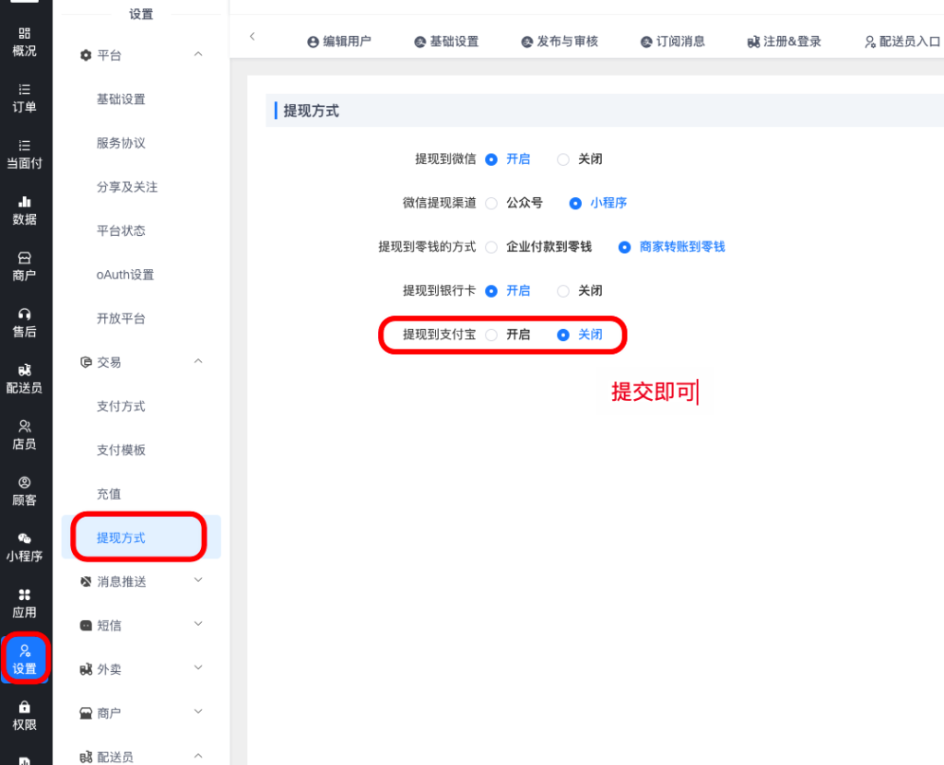Click the 配送员 delivery icon in left sidebar
This screenshot has height=765, width=944.
pos(25,371)
